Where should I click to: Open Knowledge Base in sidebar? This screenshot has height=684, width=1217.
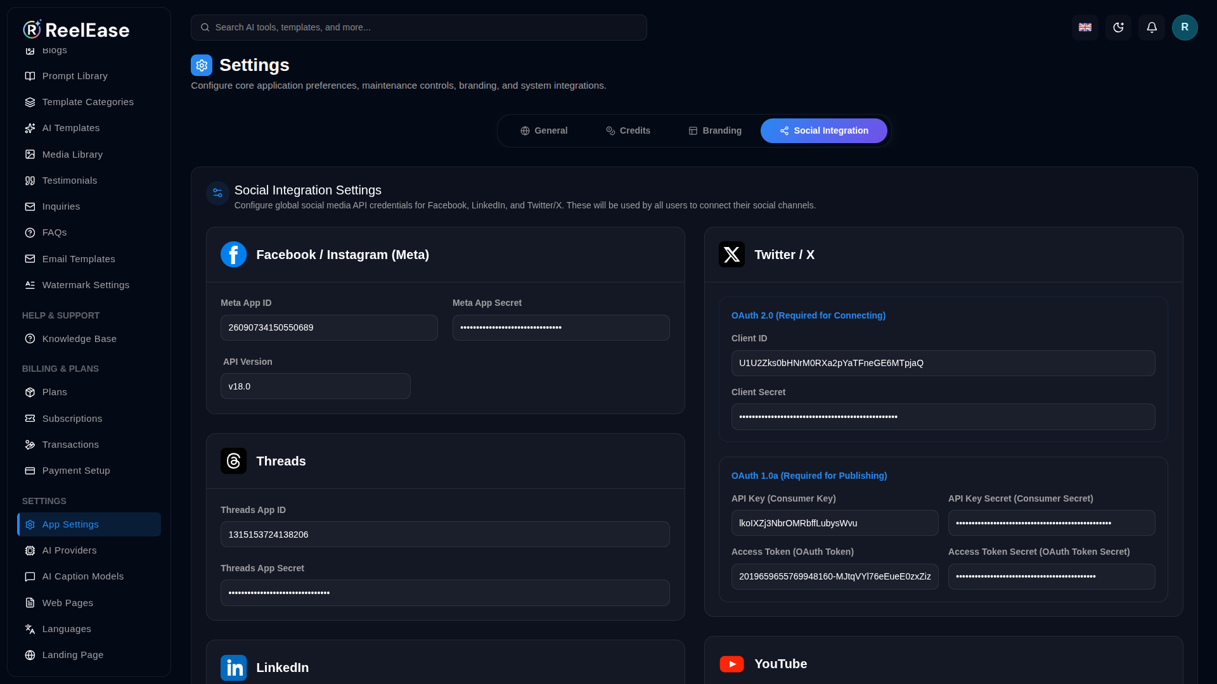pyautogui.click(x=89, y=339)
